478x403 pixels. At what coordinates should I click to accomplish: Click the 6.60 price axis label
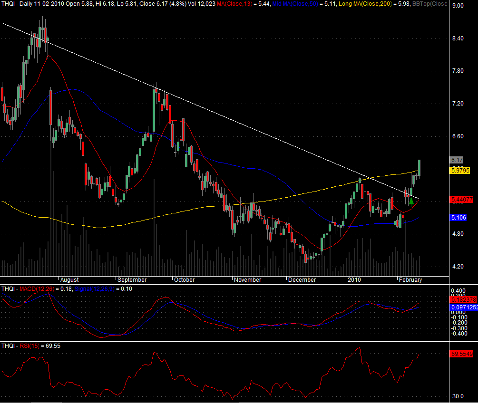tap(458, 136)
